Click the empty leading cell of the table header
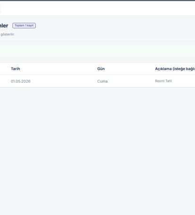The image size is (195, 215). click(5, 69)
